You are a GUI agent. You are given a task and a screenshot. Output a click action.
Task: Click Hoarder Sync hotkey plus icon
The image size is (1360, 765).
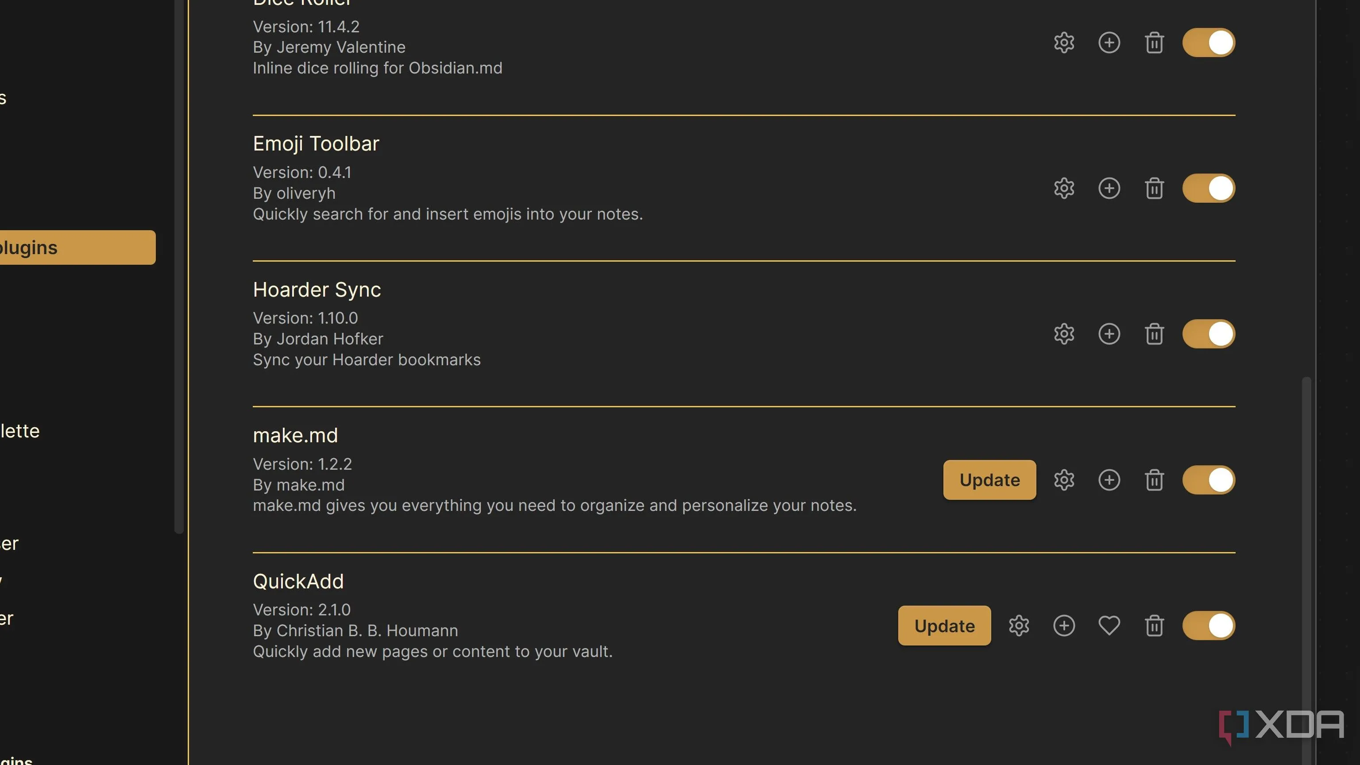1109,334
